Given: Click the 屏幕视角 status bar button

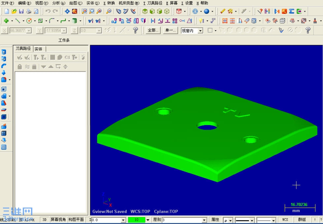Looking at the screenshot, I should (58, 220).
